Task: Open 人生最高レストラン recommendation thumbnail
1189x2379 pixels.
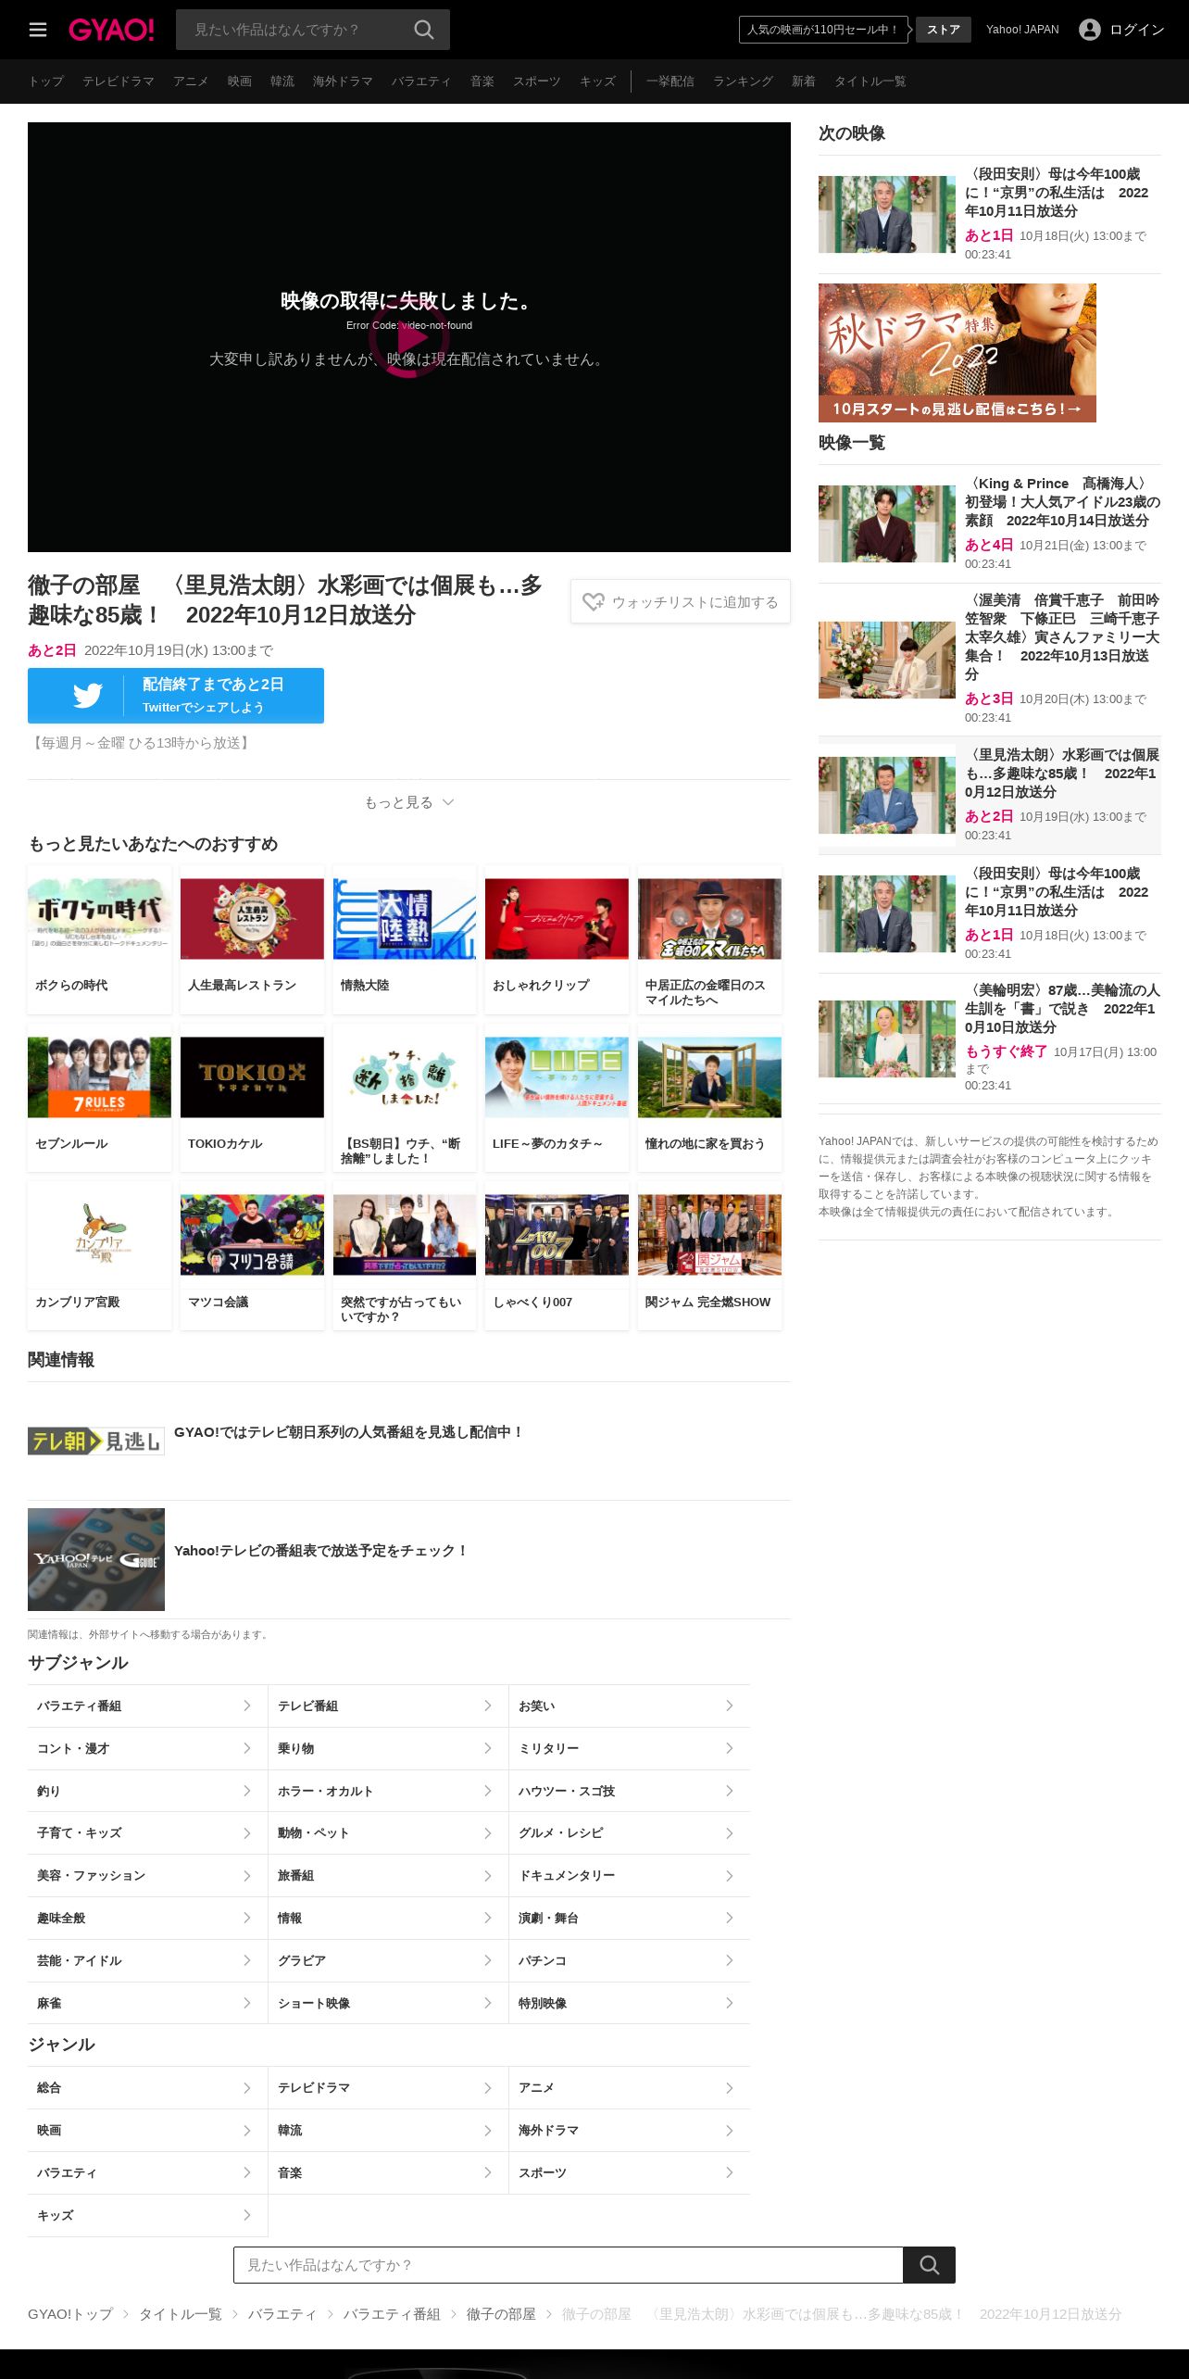Action: click(x=252, y=919)
